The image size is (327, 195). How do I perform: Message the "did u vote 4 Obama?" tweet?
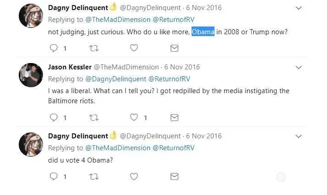[x=174, y=176]
